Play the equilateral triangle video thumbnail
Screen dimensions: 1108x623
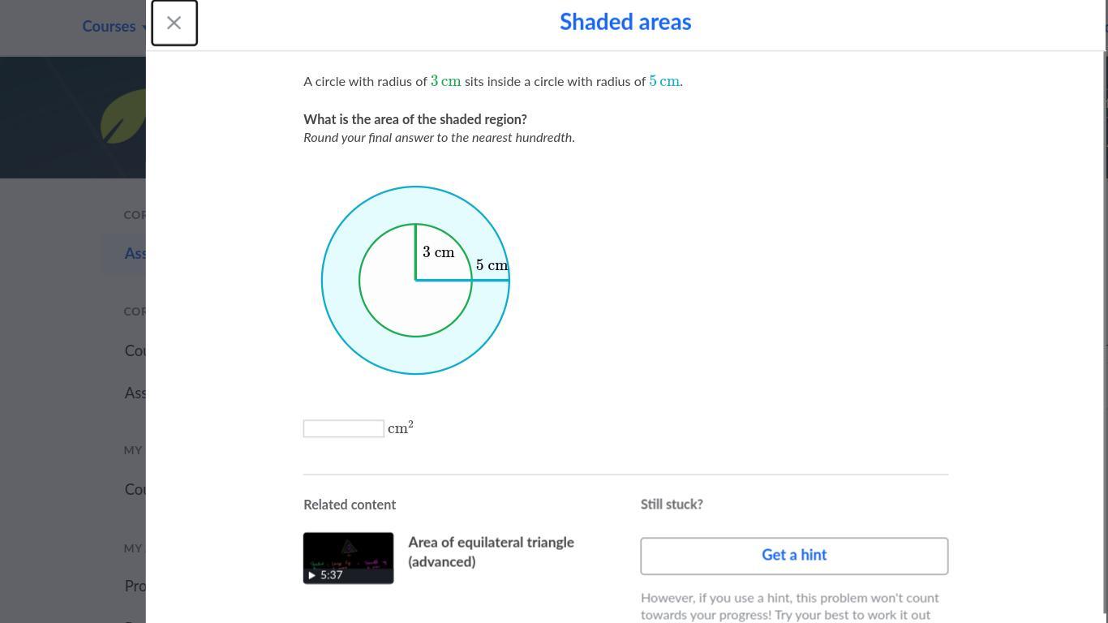point(348,557)
